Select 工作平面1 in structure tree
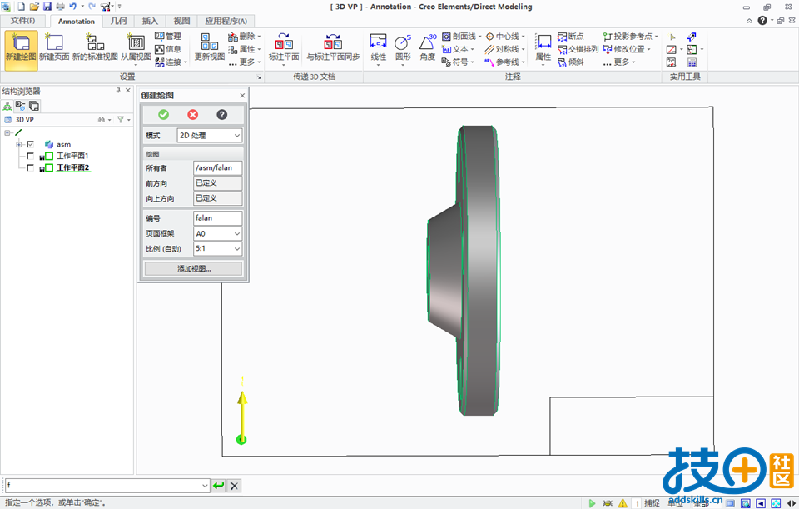Screen dimensions: 799x509 [73, 156]
